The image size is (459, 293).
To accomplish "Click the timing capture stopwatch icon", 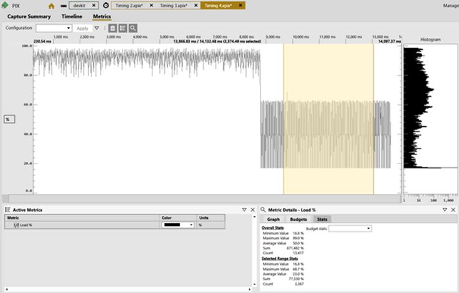I will point(106,5).
